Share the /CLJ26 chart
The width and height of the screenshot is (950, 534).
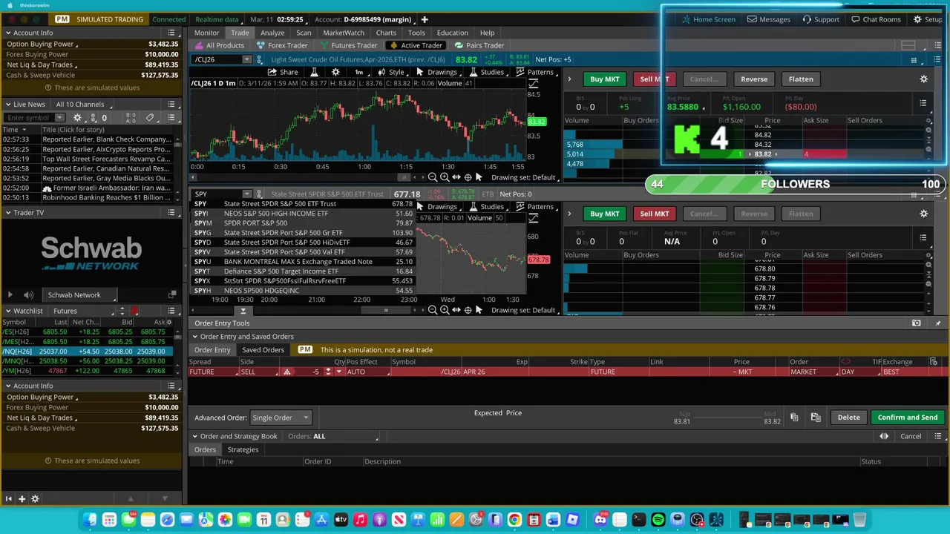[283, 72]
